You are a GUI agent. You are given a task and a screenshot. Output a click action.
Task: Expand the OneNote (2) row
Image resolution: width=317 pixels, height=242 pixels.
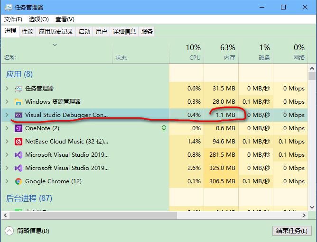click(x=7, y=128)
